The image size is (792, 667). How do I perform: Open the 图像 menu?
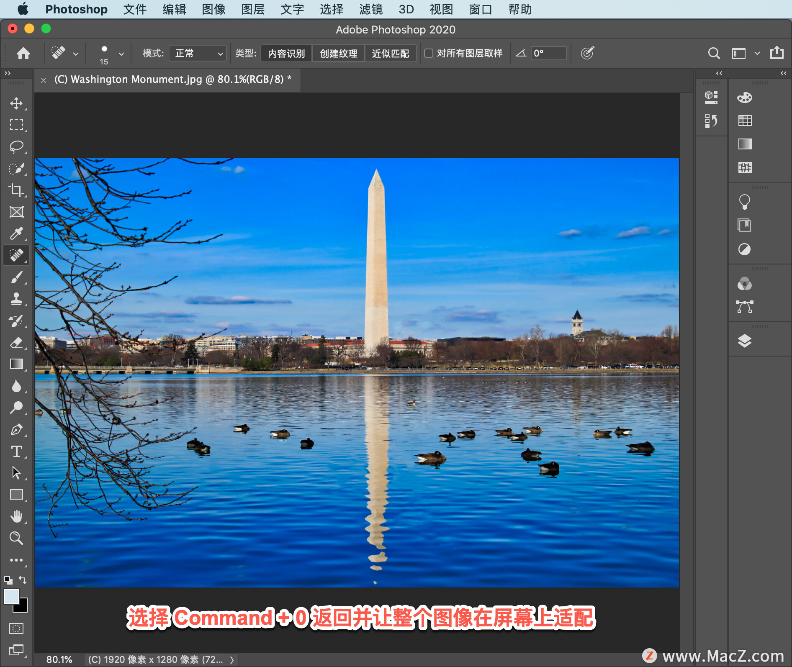pos(213,9)
